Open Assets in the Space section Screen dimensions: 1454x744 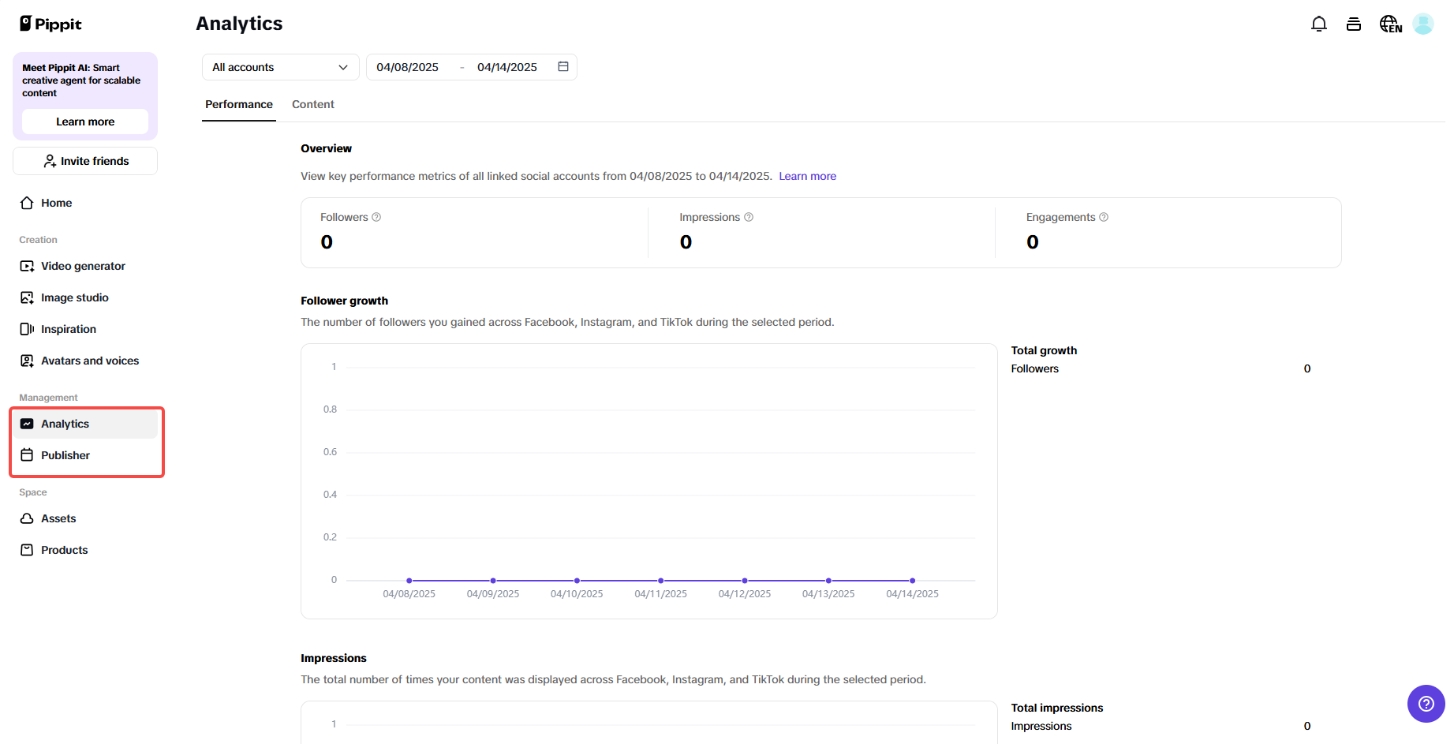[58, 518]
